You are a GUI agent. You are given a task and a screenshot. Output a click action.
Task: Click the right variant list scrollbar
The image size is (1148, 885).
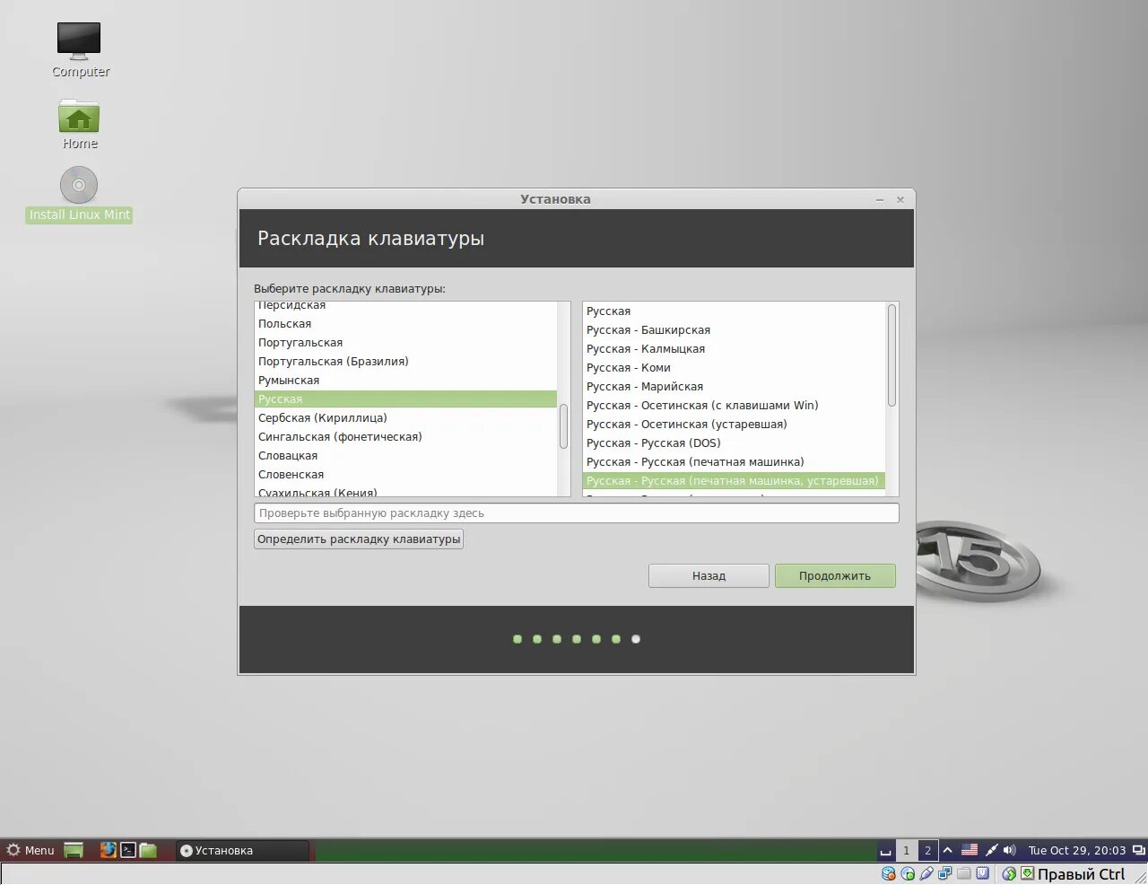891,355
